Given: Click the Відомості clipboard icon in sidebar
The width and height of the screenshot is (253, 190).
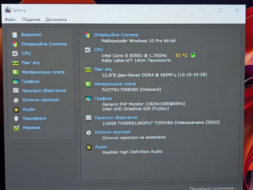Looking at the screenshot, I should pos(15,35).
